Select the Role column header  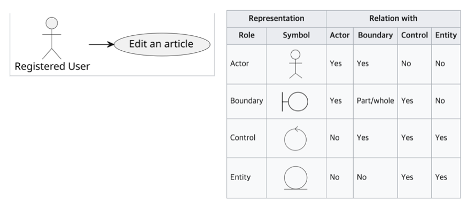click(x=246, y=36)
